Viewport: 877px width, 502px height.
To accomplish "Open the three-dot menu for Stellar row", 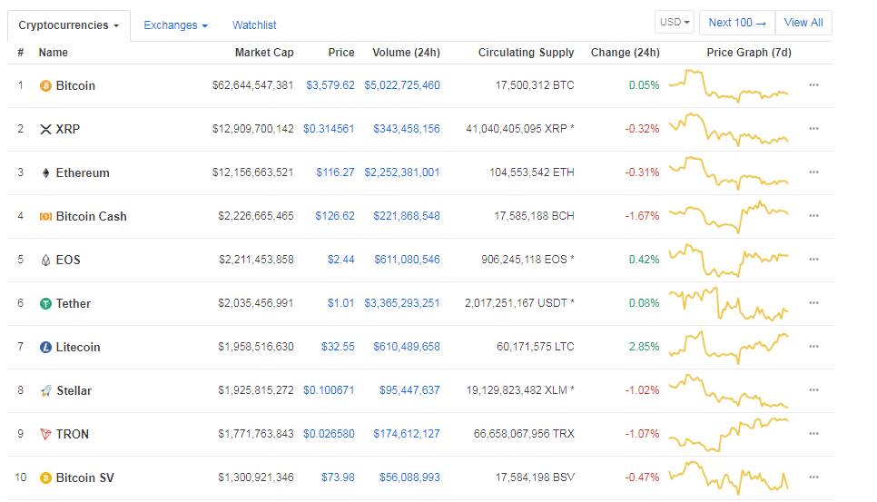I will click(813, 390).
